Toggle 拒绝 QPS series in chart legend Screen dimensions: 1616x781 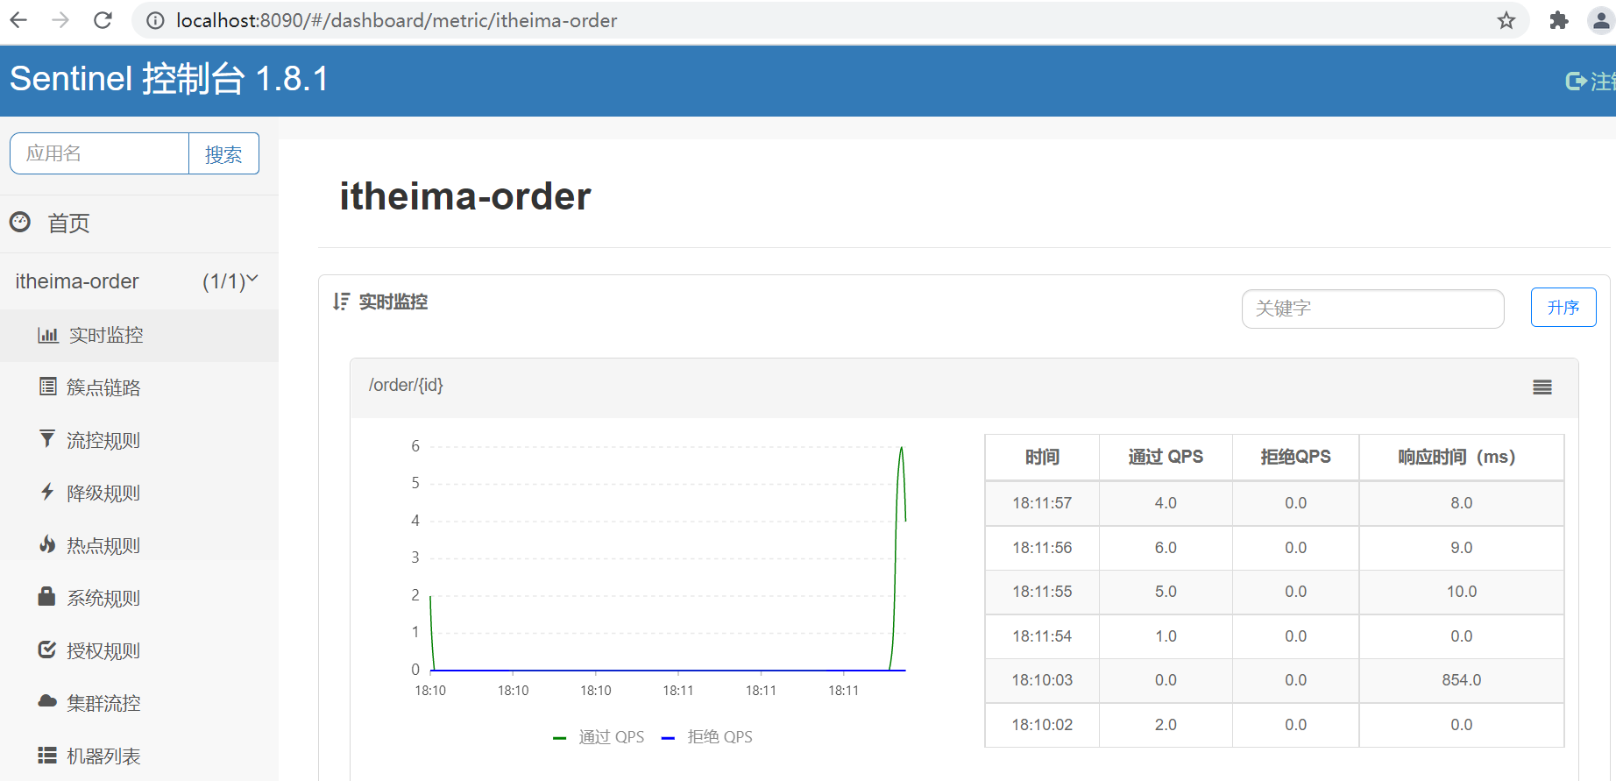click(708, 737)
